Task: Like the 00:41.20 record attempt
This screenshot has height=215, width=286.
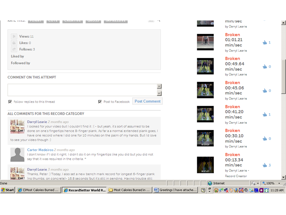Action: [265, 115]
